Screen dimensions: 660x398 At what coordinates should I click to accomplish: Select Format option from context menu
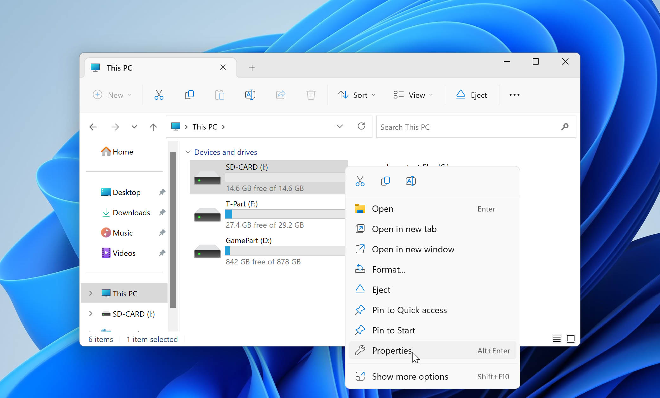pos(389,269)
